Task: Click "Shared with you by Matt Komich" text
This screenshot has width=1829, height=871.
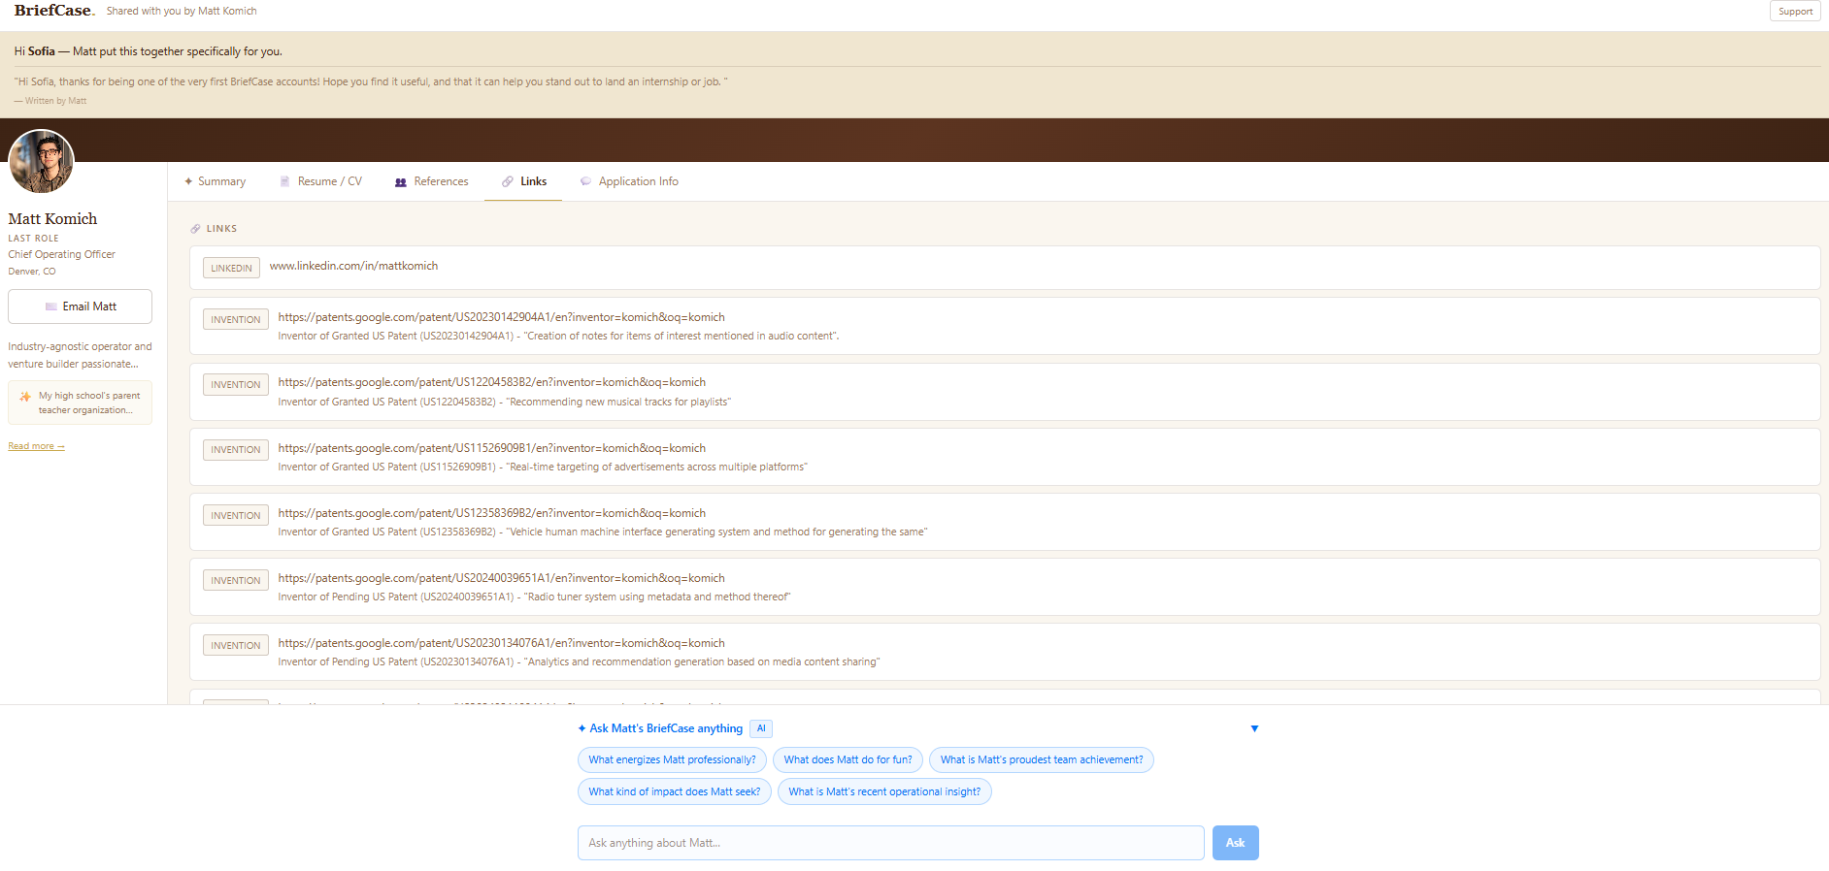Action: [182, 11]
